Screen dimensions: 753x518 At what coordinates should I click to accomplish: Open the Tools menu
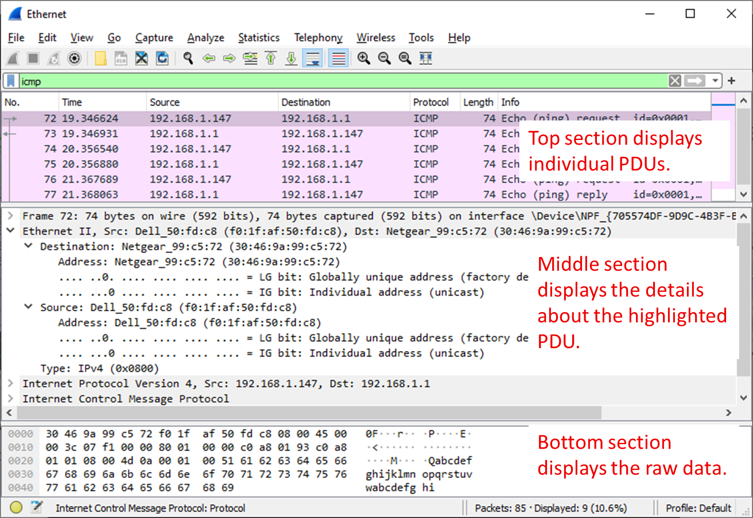(x=421, y=37)
